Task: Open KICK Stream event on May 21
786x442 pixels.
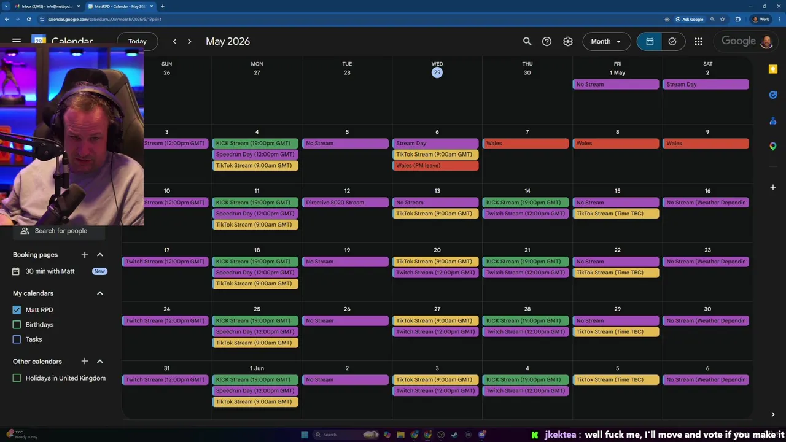Action: point(526,262)
